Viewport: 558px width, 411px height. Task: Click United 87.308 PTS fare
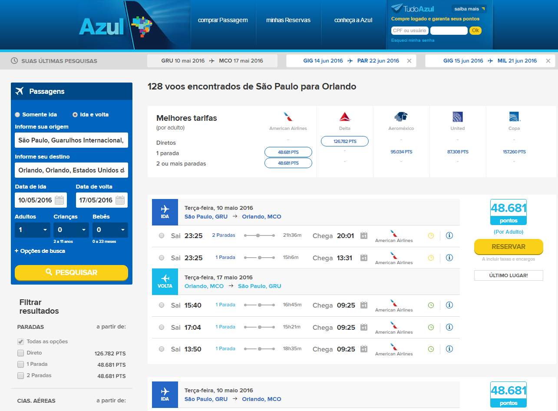458,152
